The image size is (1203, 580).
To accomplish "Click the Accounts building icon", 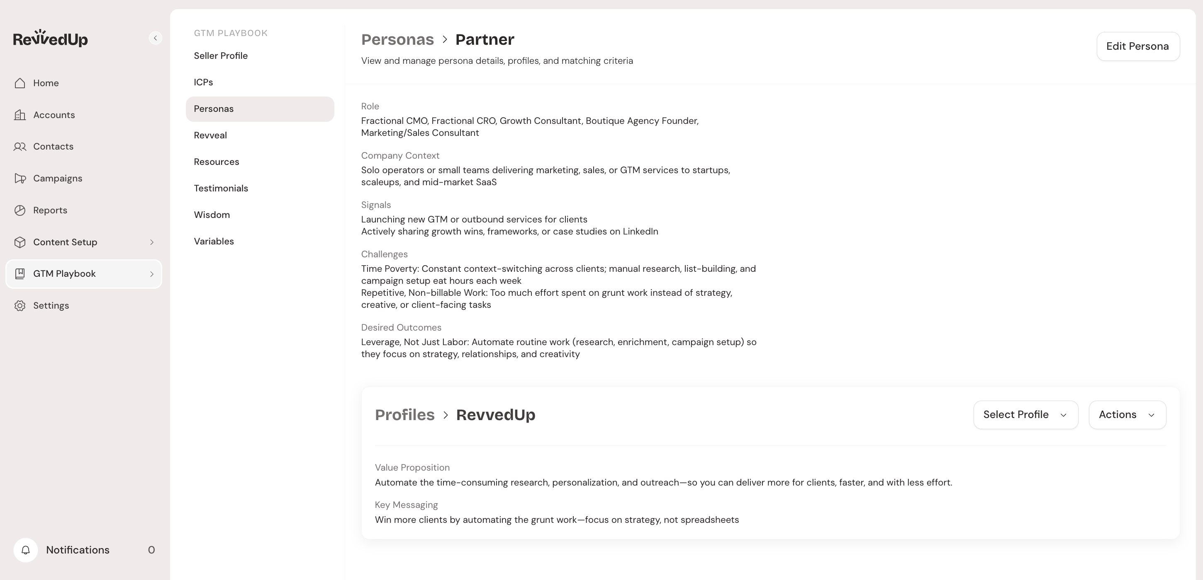I will 19,115.
